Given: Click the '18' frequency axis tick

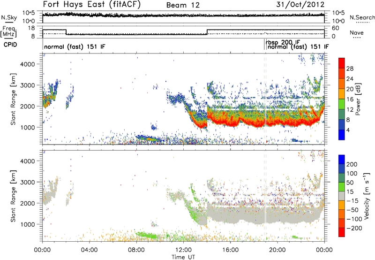Looking at the screenshot, I should (x=31, y=28).
